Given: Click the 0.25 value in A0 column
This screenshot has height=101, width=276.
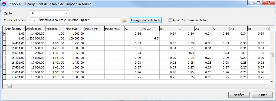Looking at the screenshot, I should pyautogui.click(x=133, y=77).
